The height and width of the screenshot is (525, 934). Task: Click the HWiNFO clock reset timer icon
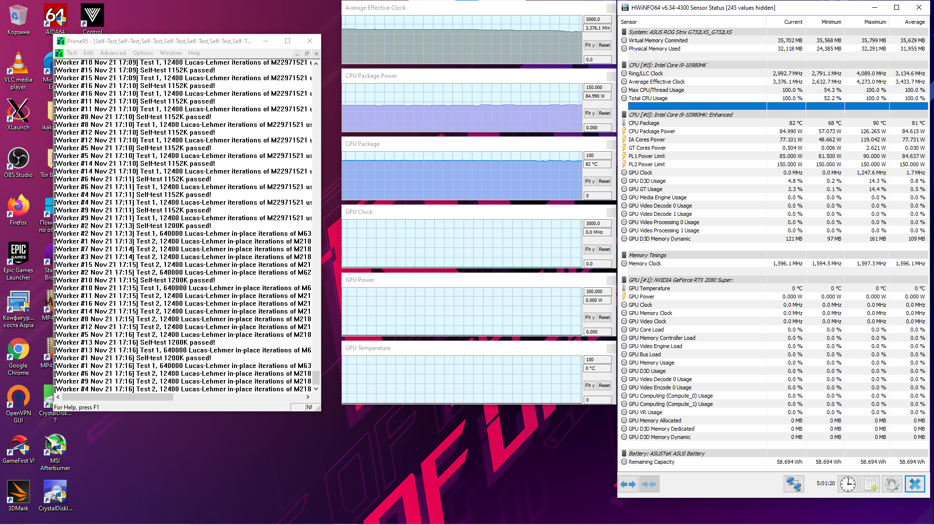[x=848, y=484]
